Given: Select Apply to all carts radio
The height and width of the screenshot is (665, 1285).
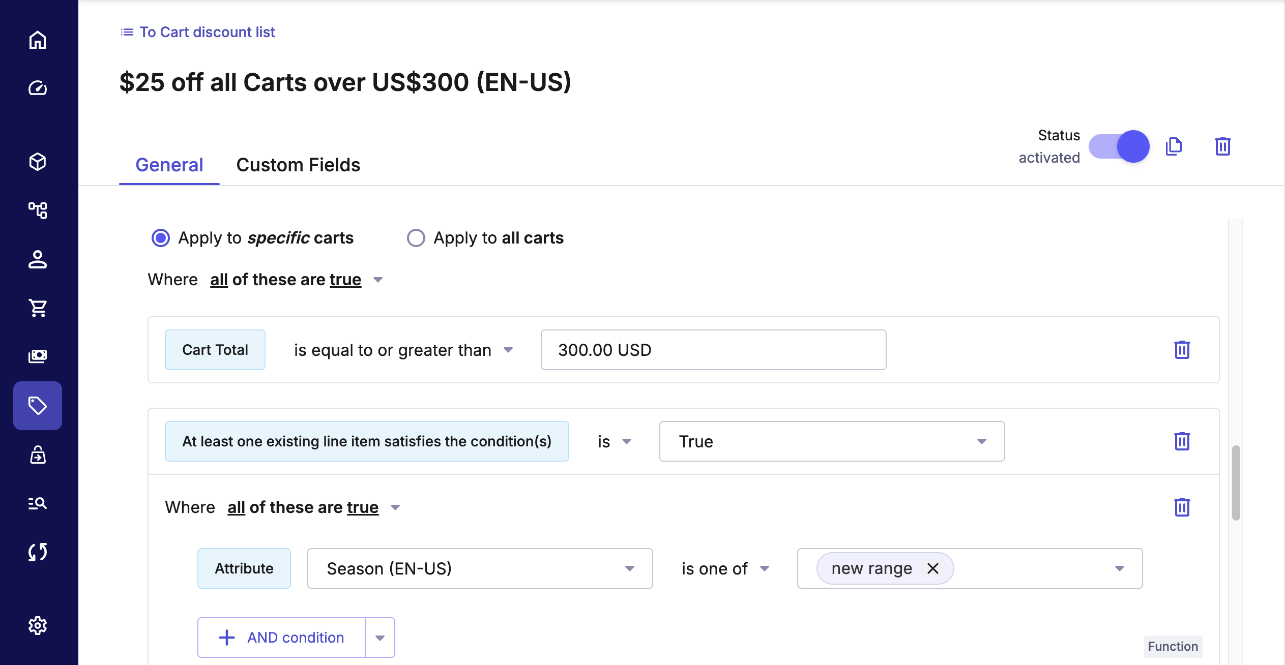Looking at the screenshot, I should tap(416, 238).
